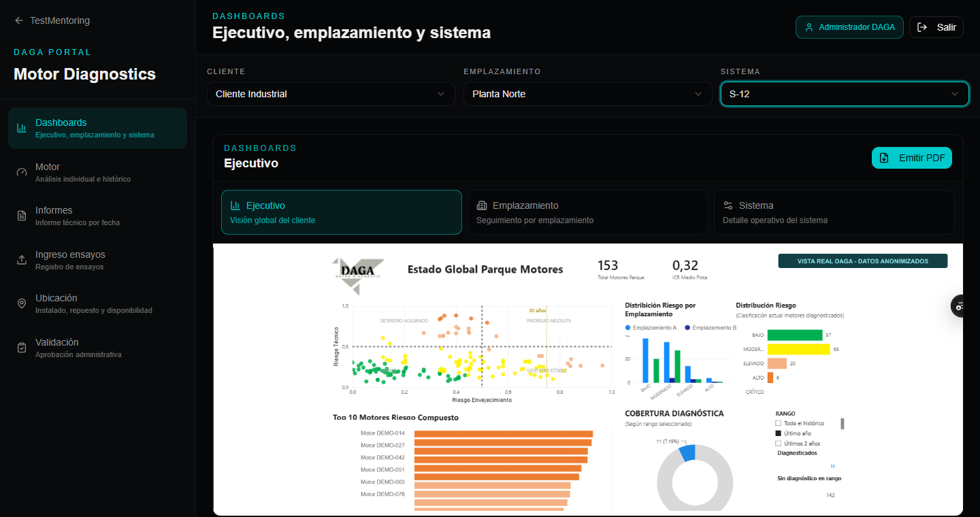Click the user icon in Administrador DAGA
This screenshot has height=517, width=980.
pos(809,27)
